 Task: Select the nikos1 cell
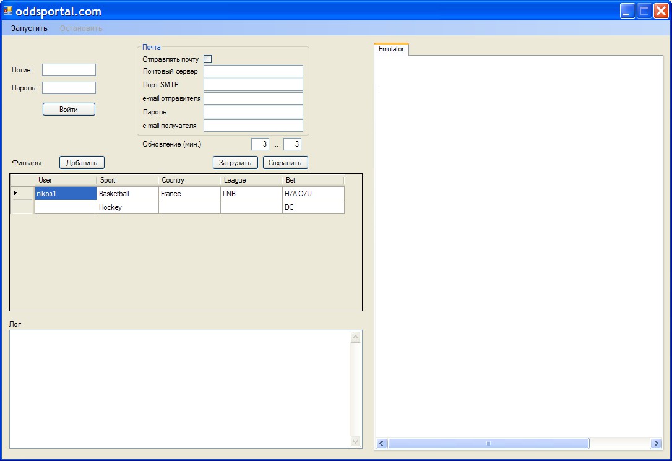coord(66,193)
